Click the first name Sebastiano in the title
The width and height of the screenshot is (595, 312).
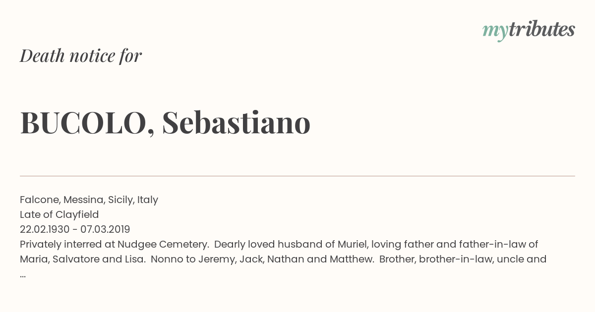point(236,122)
